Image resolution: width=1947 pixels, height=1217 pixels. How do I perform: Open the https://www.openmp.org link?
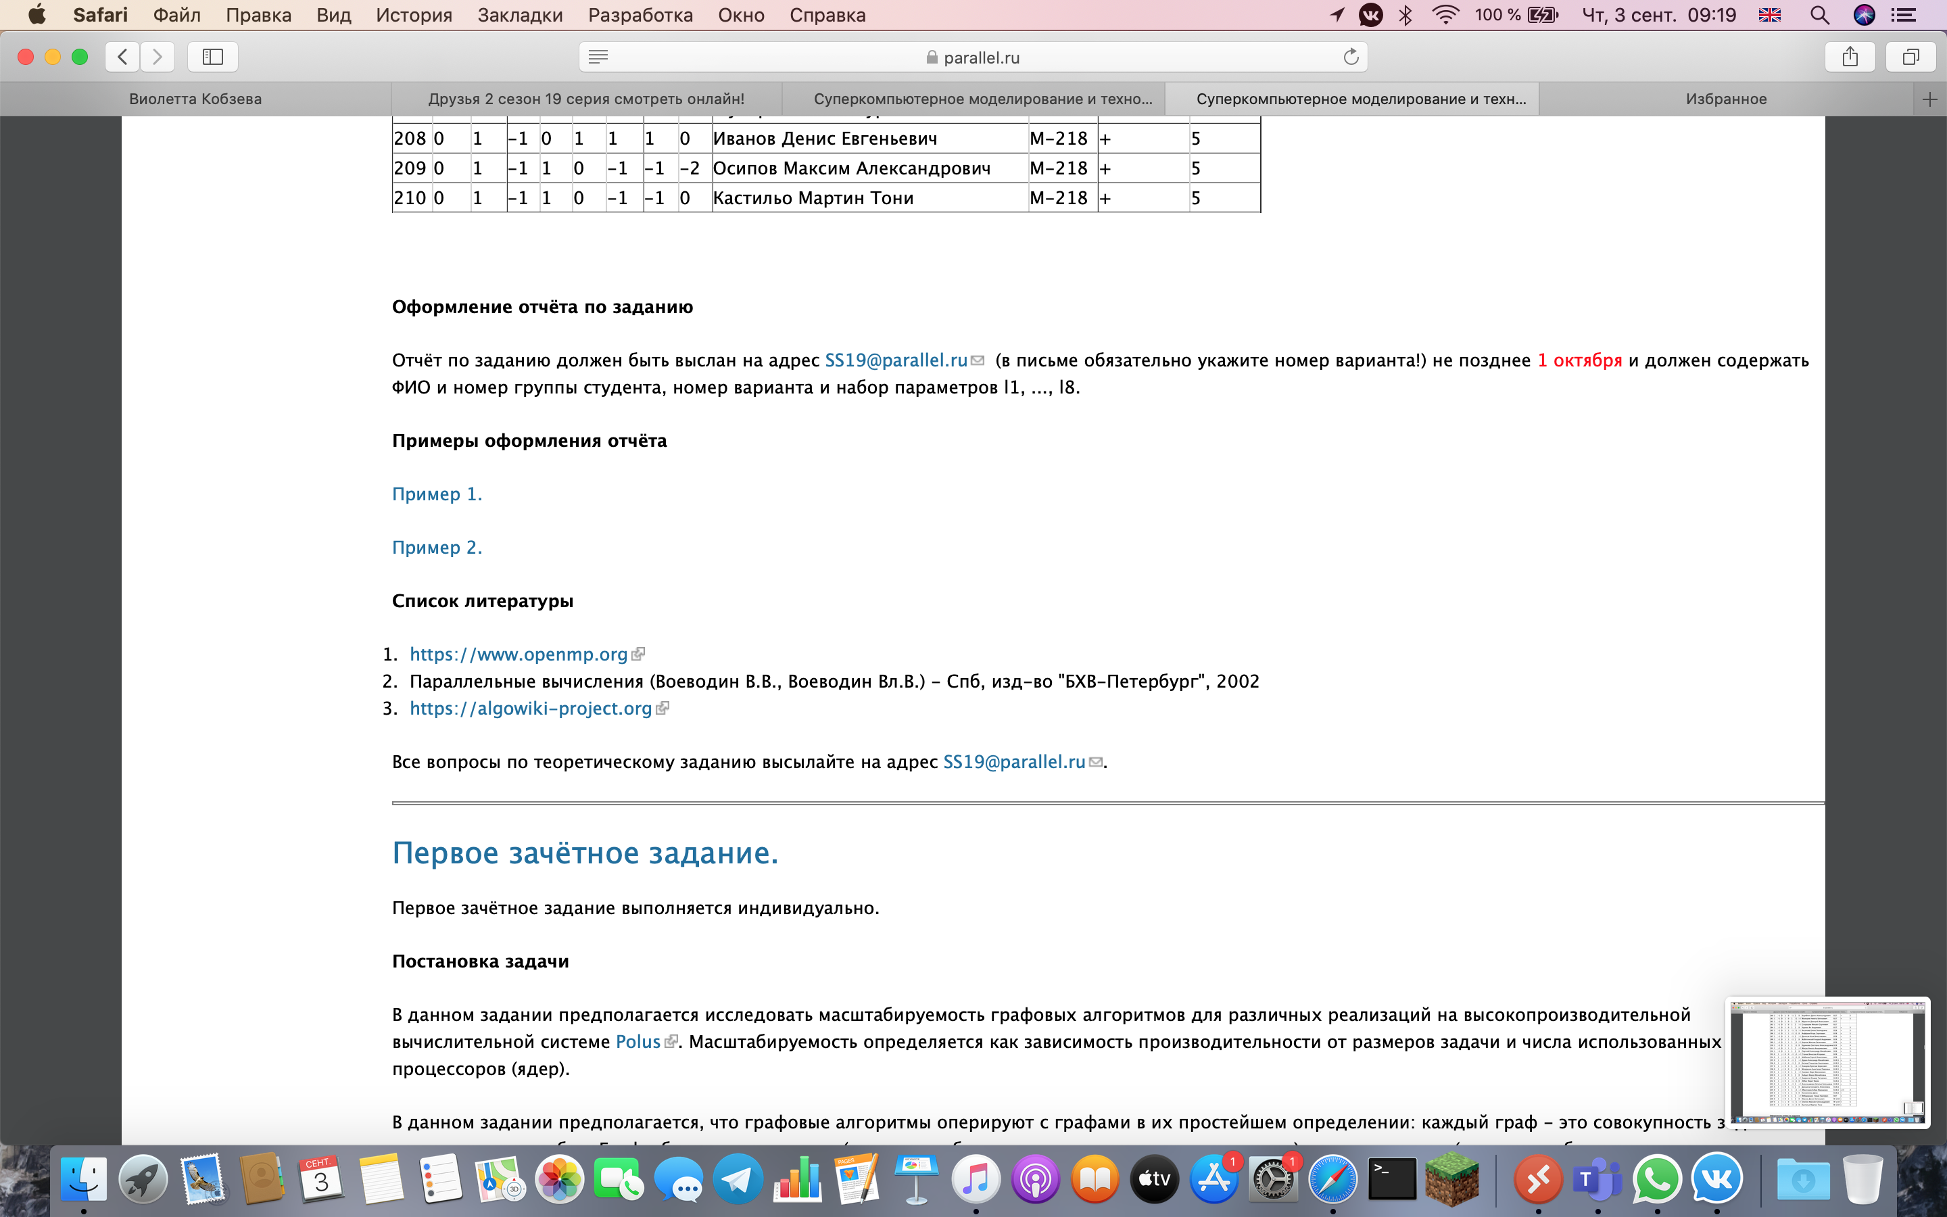click(x=518, y=654)
